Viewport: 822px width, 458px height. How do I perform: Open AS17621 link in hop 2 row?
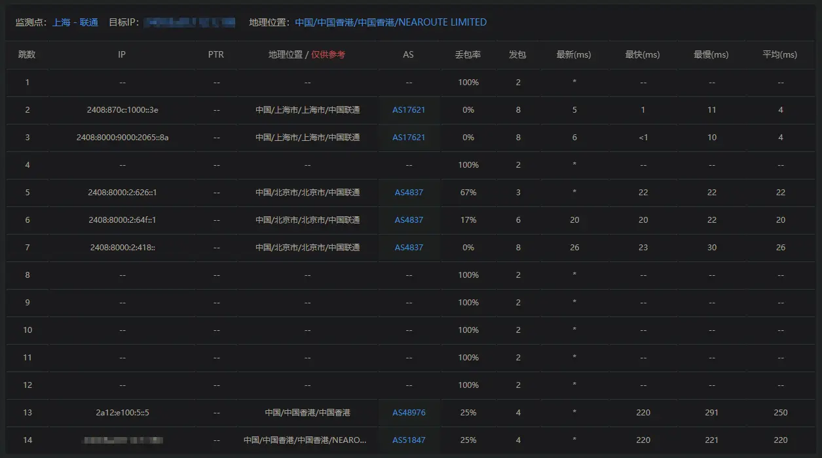point(409,110)
